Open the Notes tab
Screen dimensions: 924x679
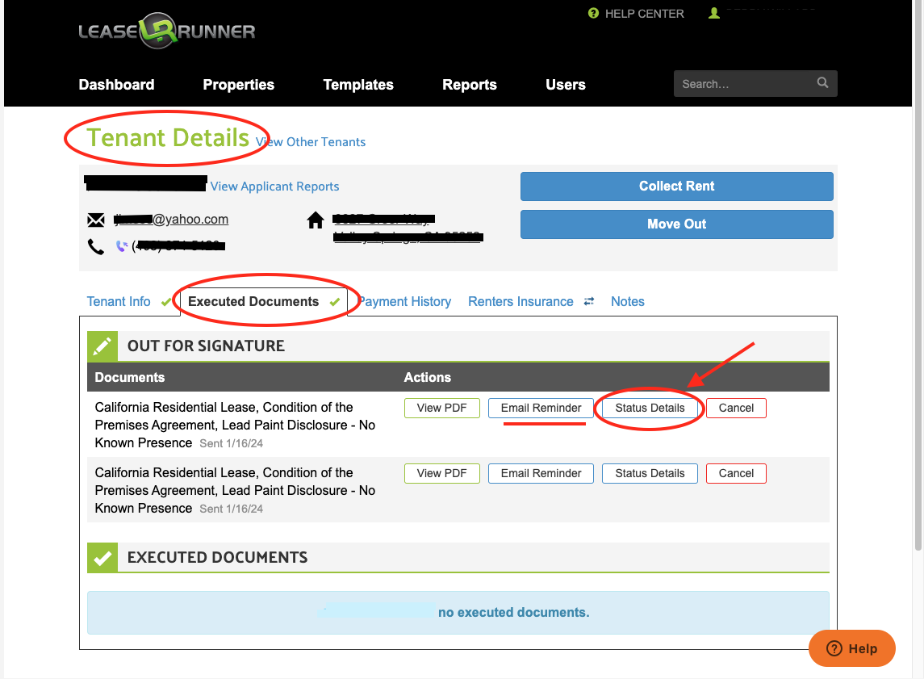pyautogui.click(x=627, y=302)
